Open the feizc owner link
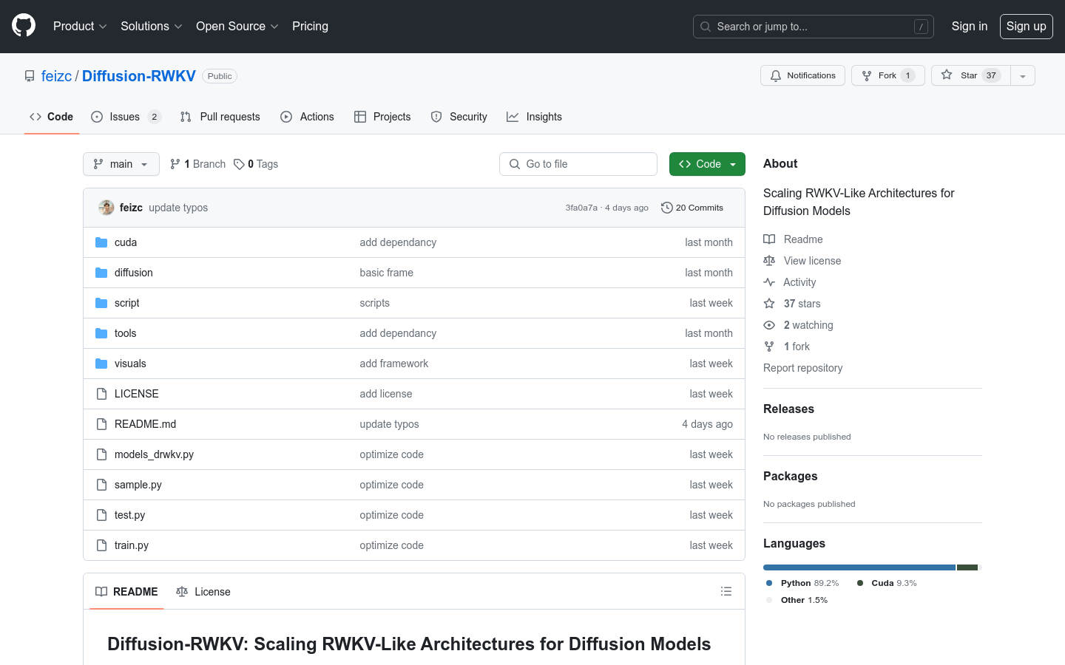The height and width of the screenshot is (665, 1065). tap(56, 76)
